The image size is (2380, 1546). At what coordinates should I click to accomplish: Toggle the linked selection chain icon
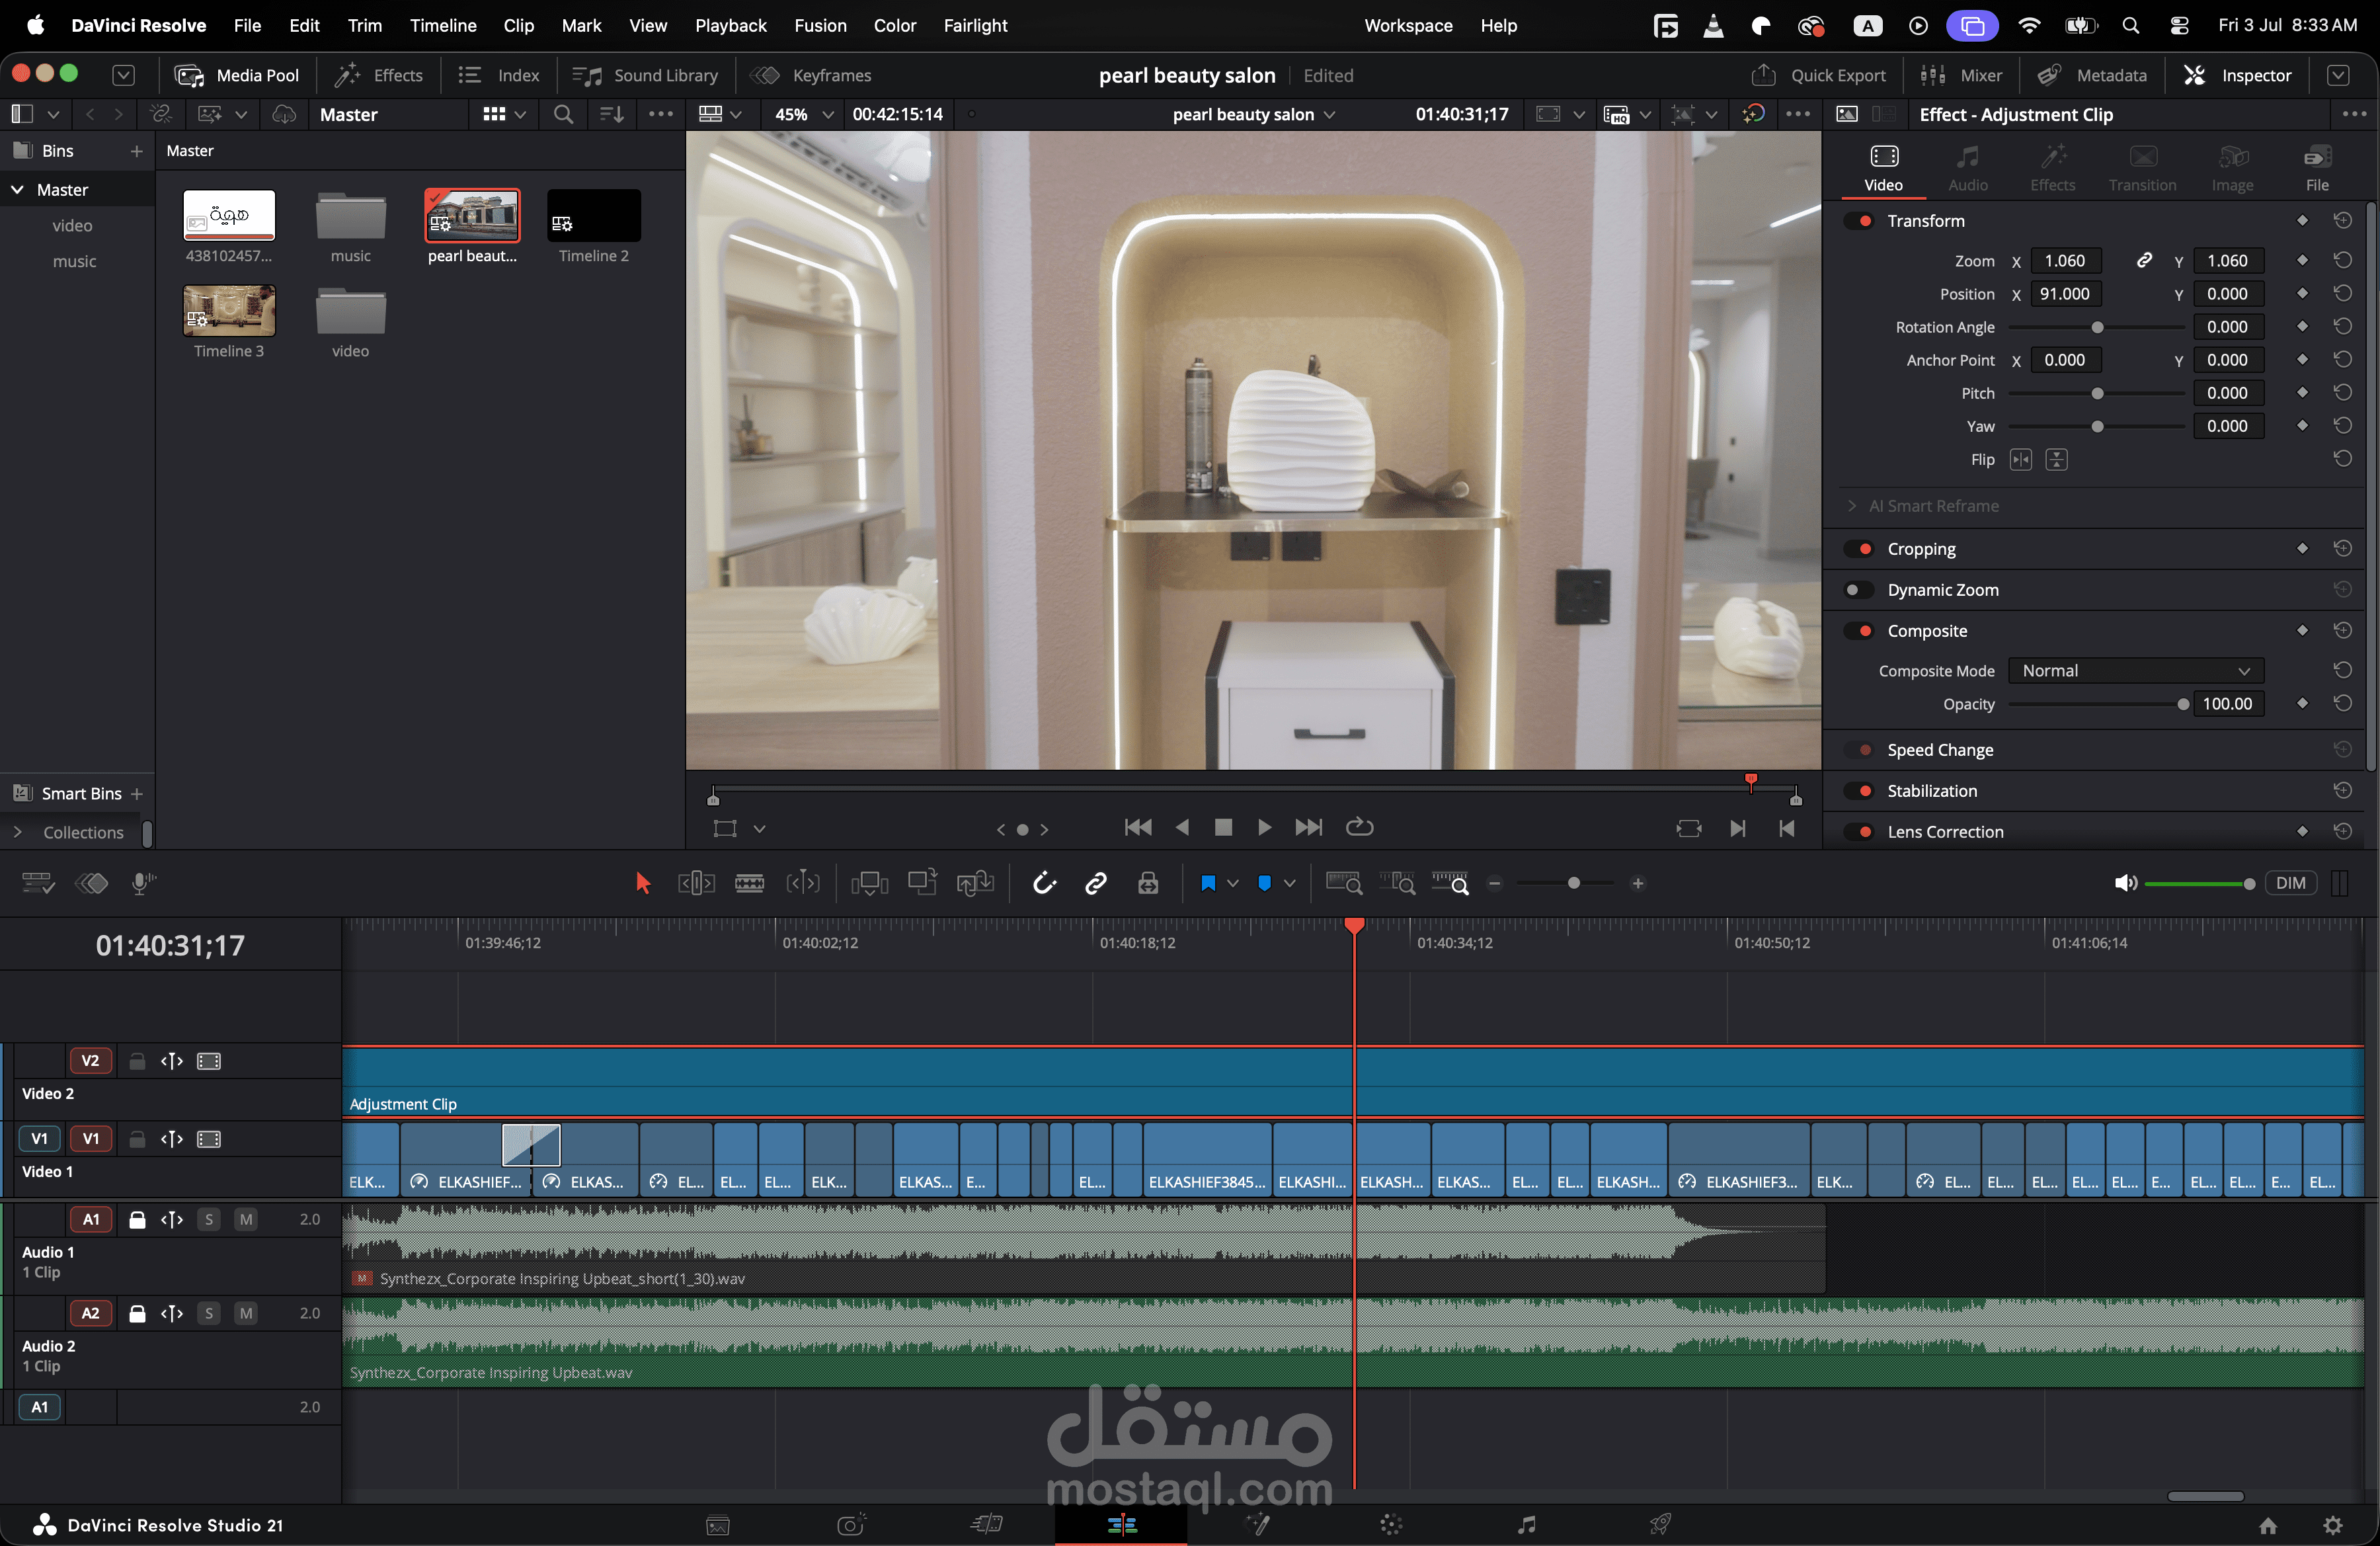[x=1096, y=883]
